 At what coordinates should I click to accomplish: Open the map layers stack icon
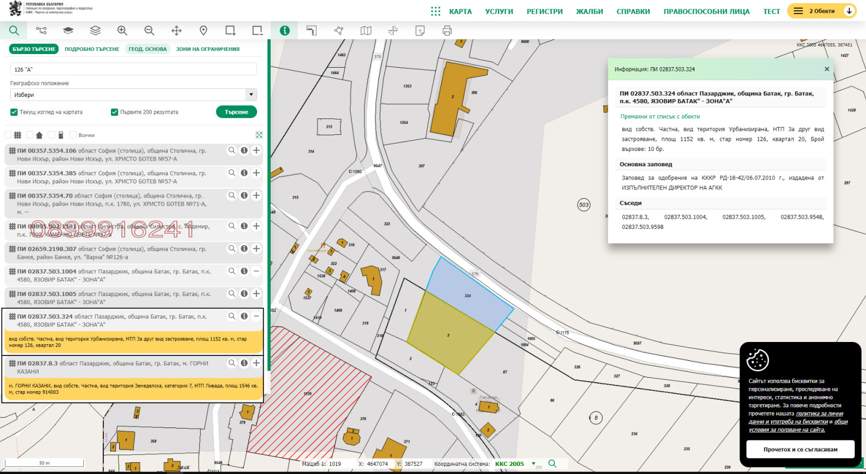tap(95, 31)
